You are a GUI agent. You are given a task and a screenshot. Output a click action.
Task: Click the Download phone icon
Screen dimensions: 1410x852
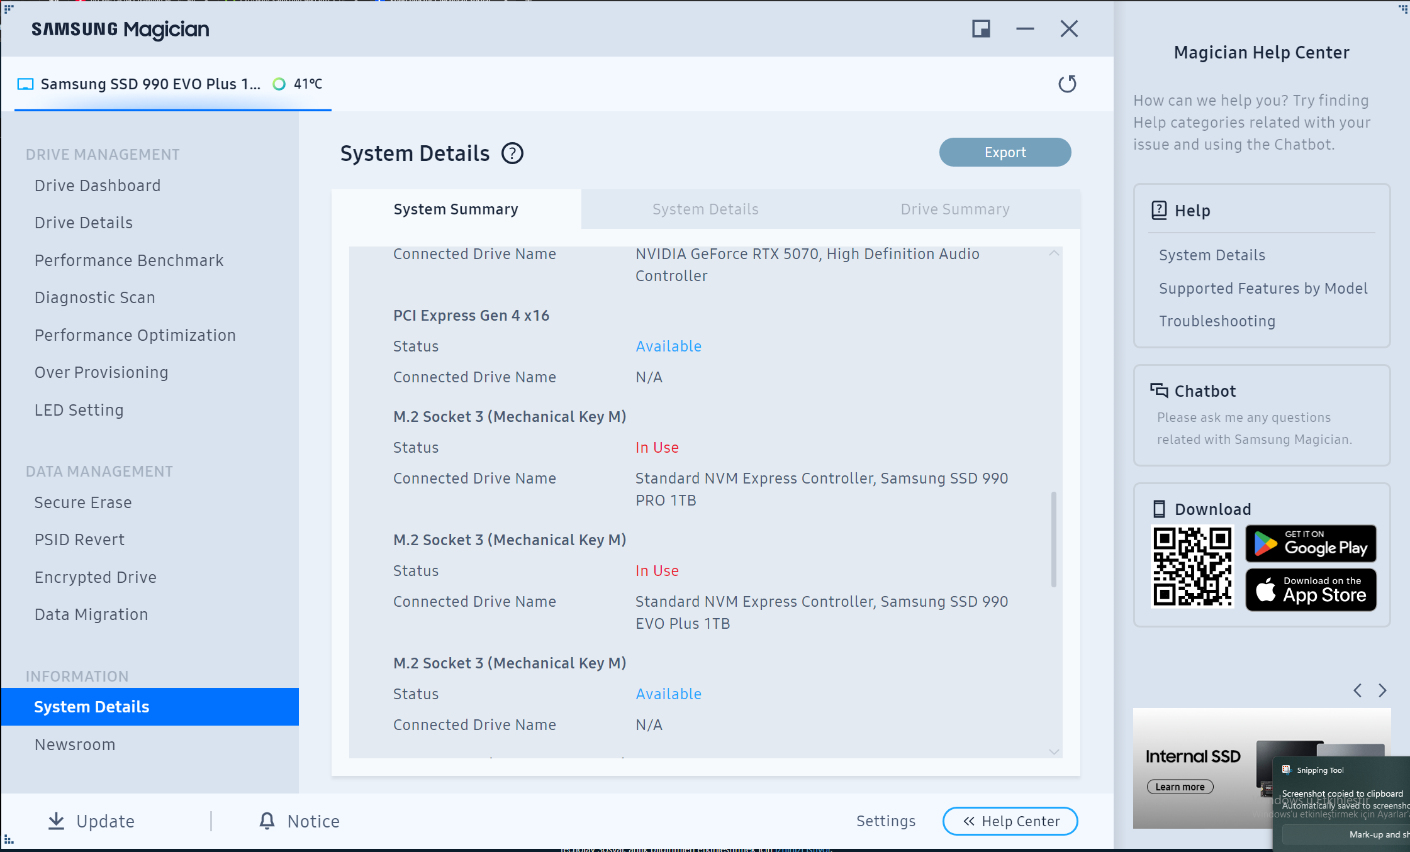point(1159,509)
